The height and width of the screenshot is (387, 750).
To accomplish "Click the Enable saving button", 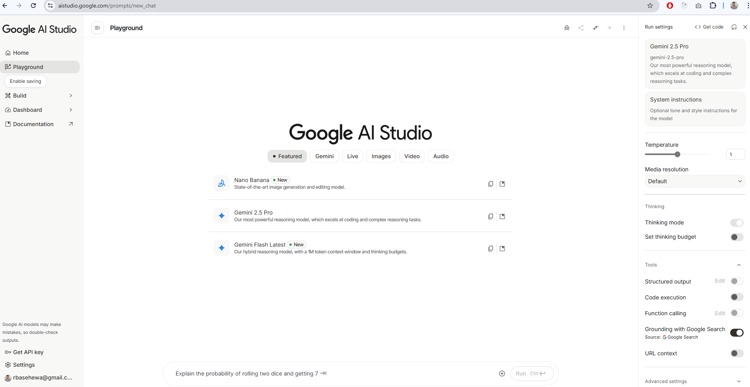I will coord(25,81).
